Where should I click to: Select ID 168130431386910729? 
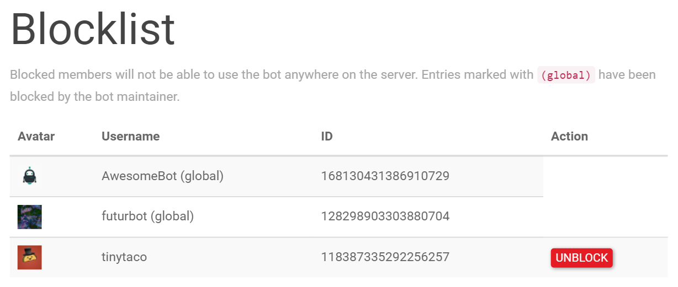pos(385,176)
